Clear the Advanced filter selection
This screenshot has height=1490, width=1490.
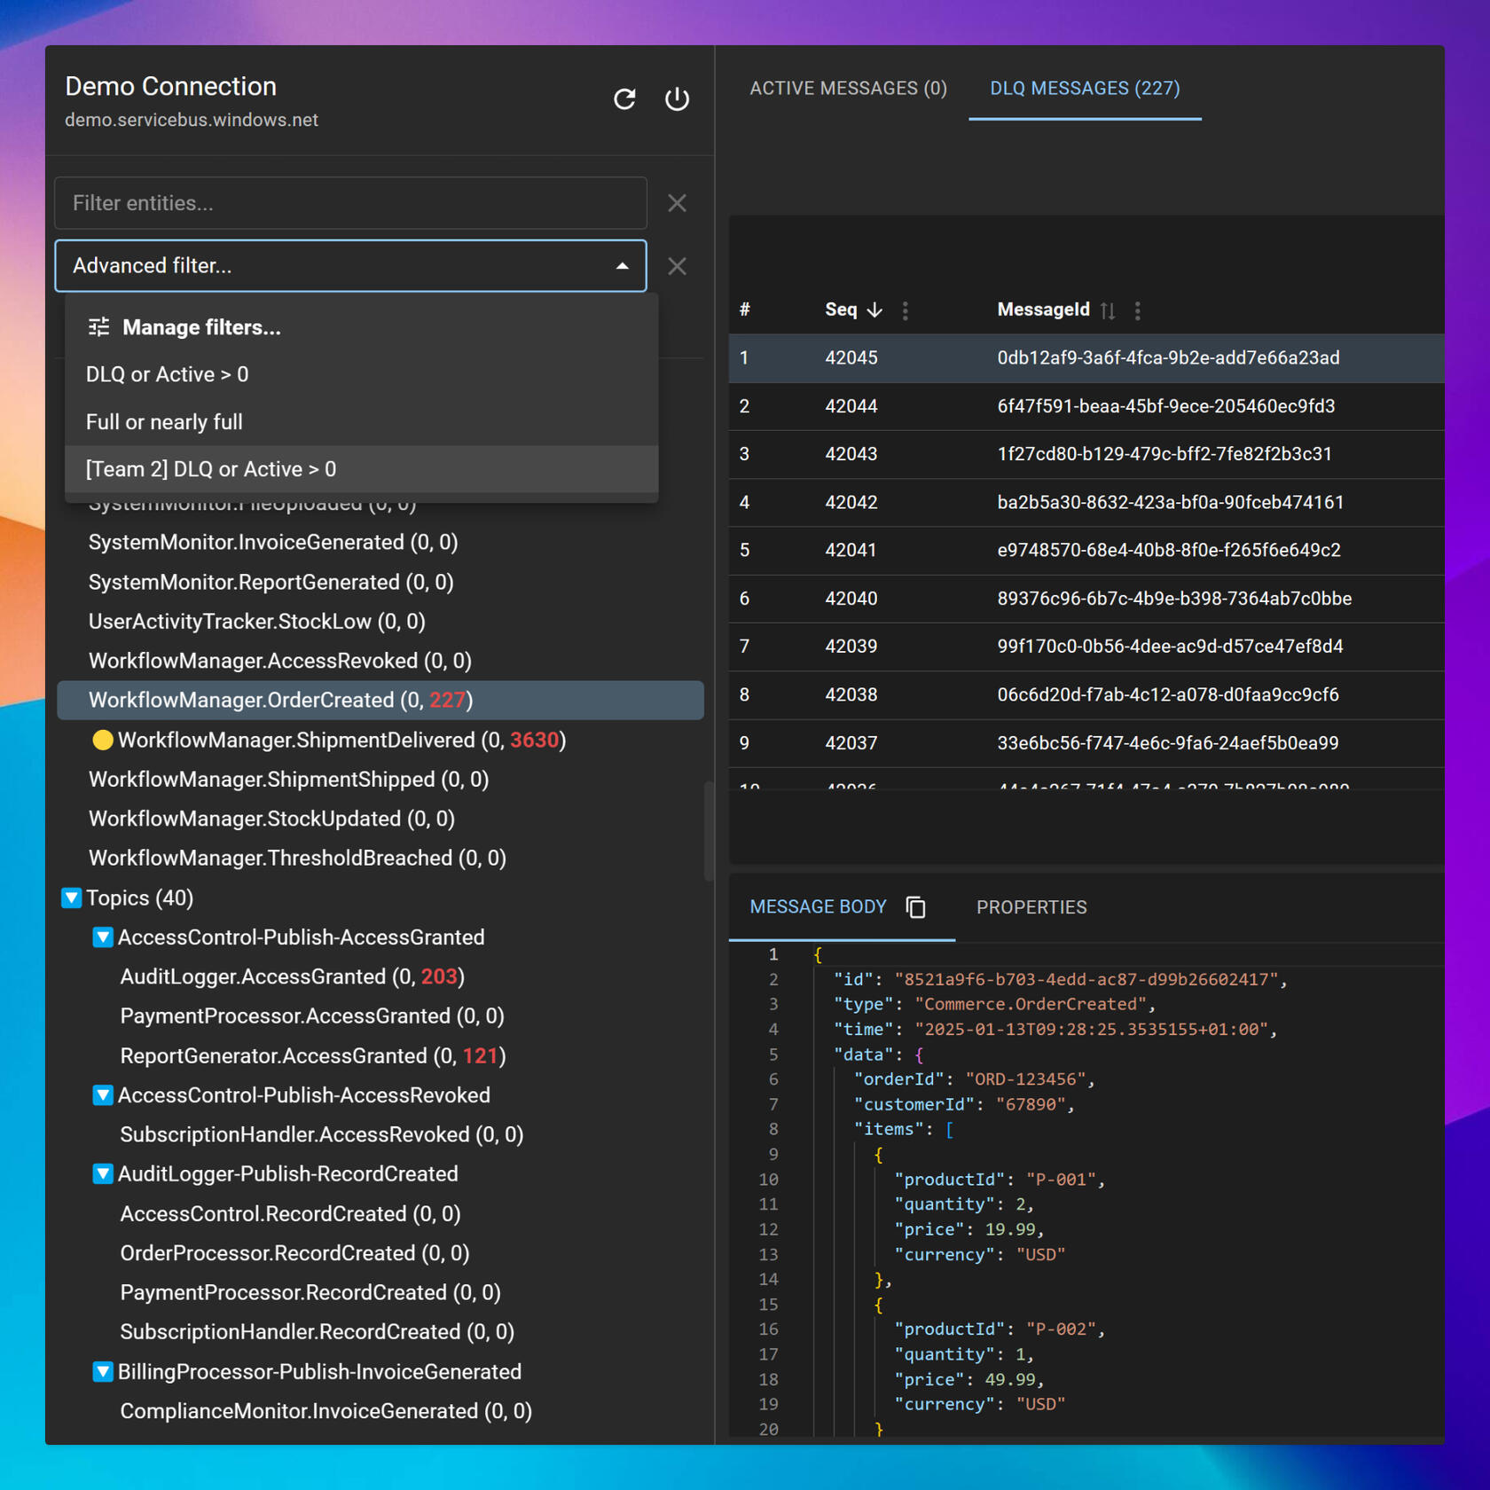677,266
